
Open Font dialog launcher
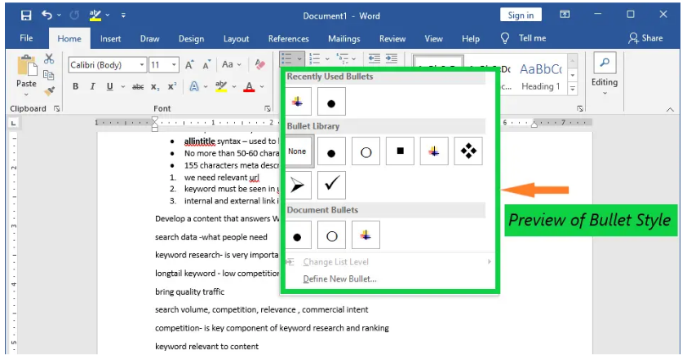tap(268, 108)
